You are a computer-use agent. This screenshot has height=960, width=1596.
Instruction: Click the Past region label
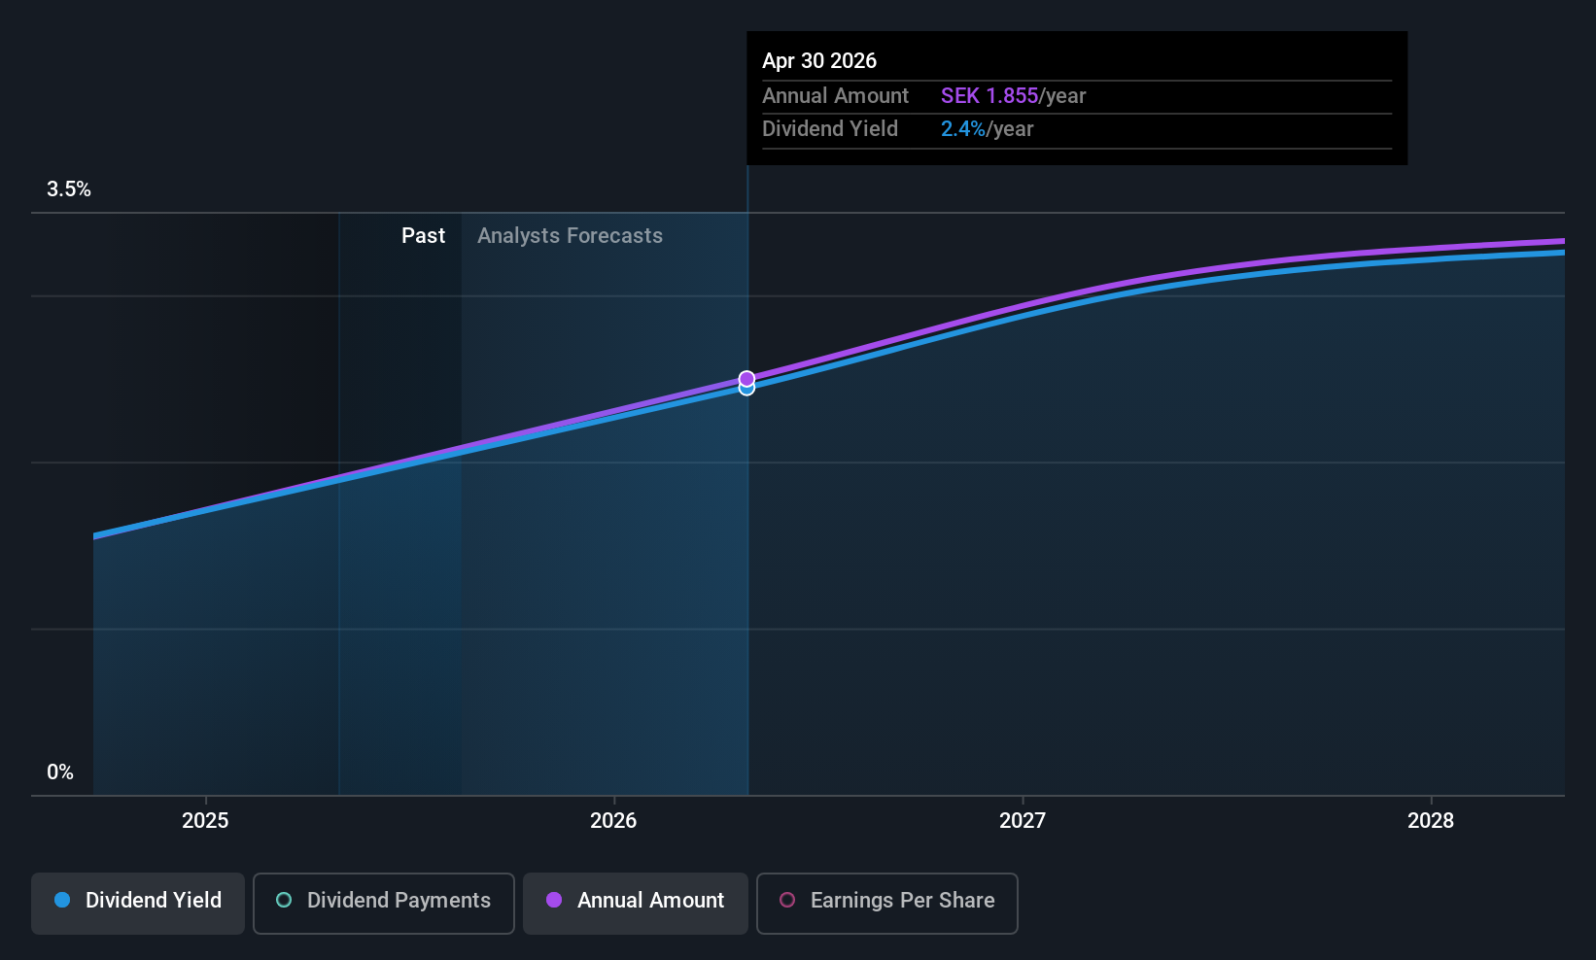[x=423, y=236]
